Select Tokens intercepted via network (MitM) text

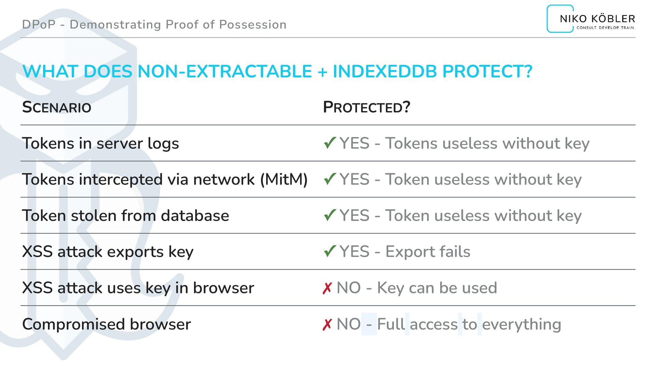click(x=165, y=179)
